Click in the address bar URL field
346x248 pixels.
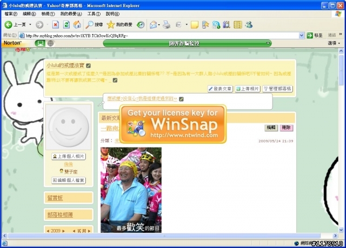[x=162, y=36]
